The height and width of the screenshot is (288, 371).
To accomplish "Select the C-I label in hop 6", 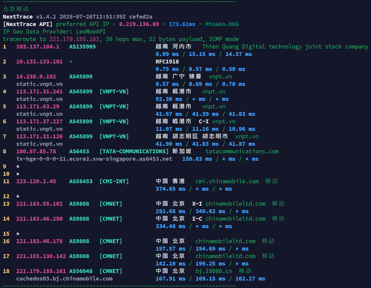I will pyautogui.click(x=204, y=121).
